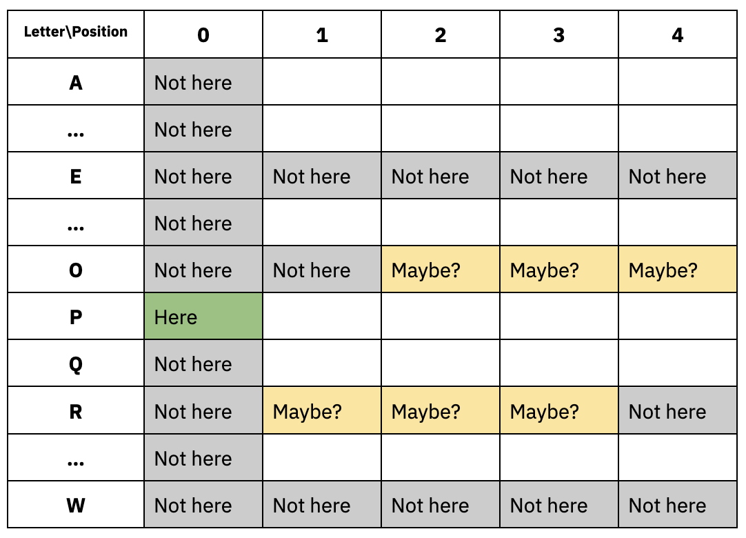
Task: Click the yellow "Maybe?" cell for O position 2
Action: coord(441,270)
